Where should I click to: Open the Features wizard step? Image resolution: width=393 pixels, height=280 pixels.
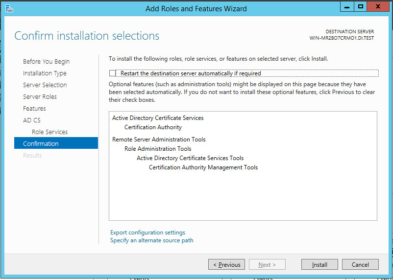pyautogui.click(x=34, y=109)
